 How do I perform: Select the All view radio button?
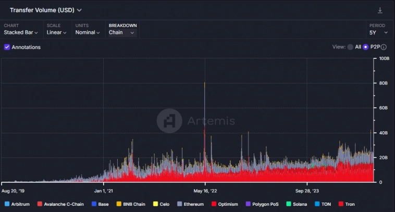point(350,47)
